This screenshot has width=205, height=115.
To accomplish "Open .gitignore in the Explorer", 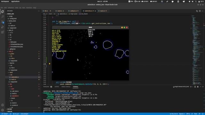I will [x=12, y=49].
